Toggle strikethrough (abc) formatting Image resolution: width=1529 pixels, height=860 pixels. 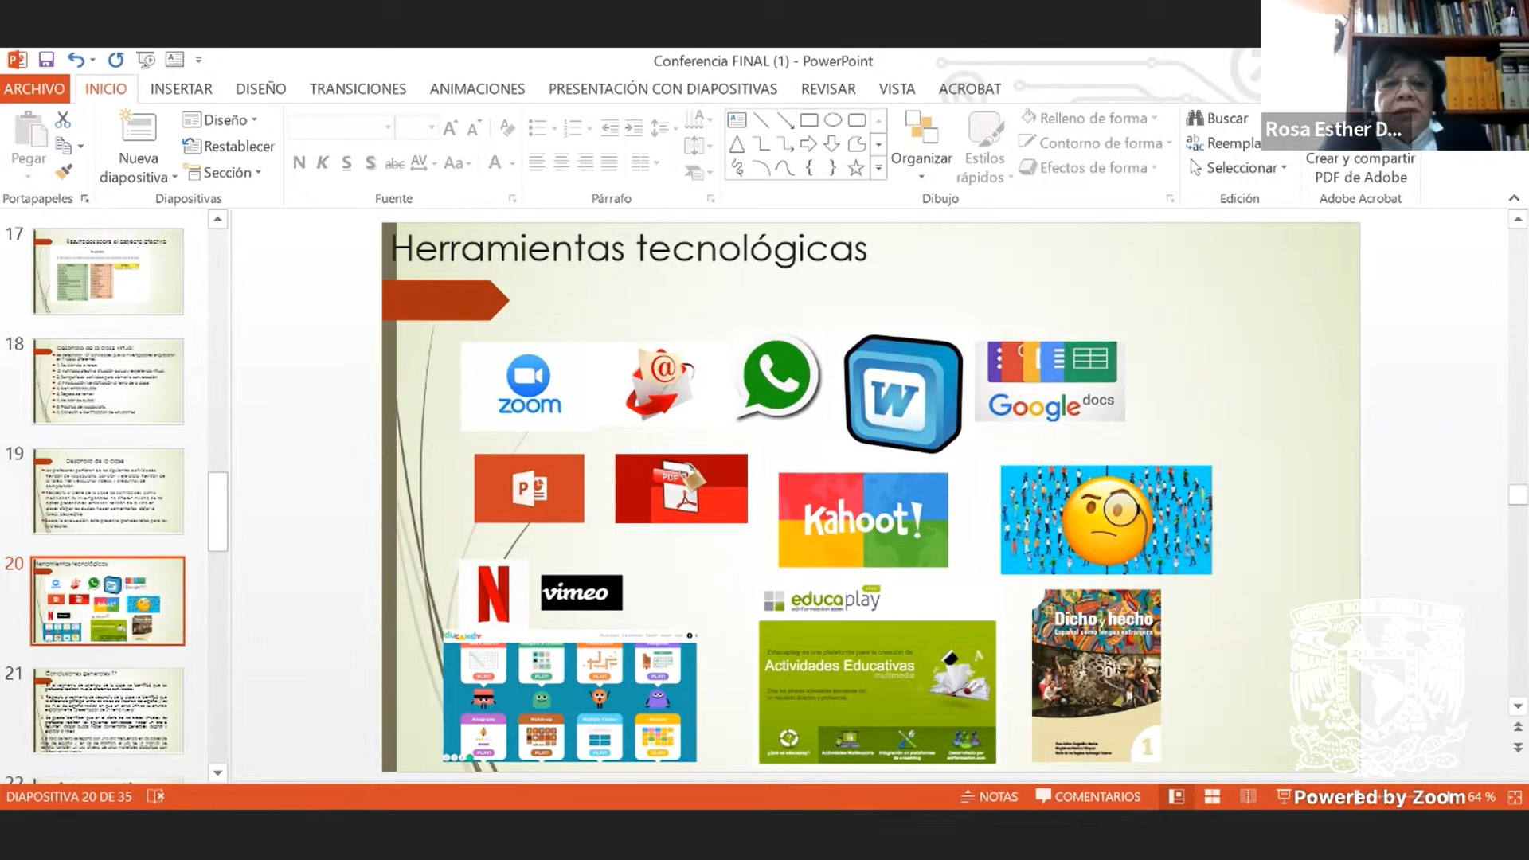[395, 162]
